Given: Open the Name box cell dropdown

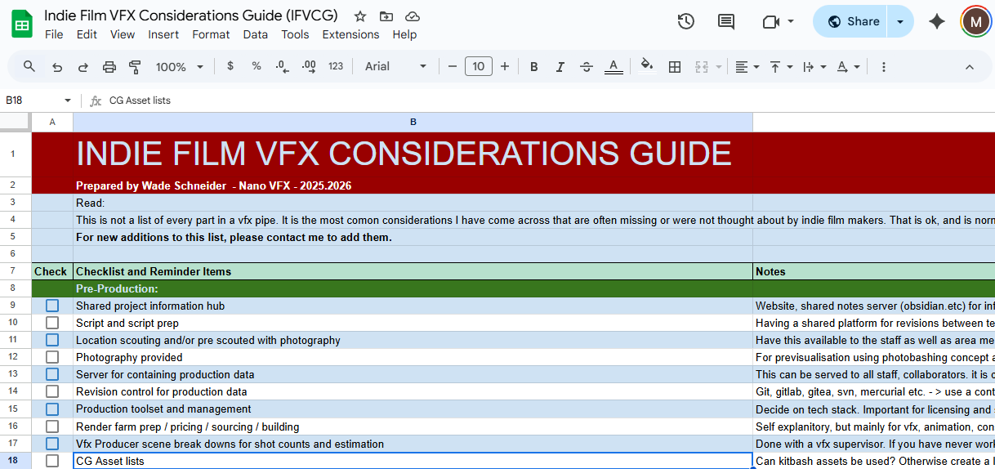Looking at the screenshot, I should [x=68, y=100].
